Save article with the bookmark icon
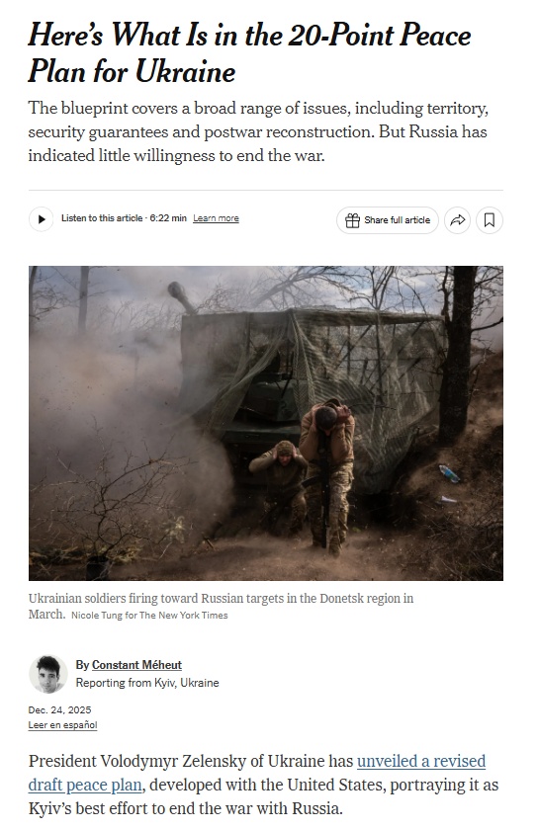The height and width of the screenshot is (830, 538). (x=490, y=220)
